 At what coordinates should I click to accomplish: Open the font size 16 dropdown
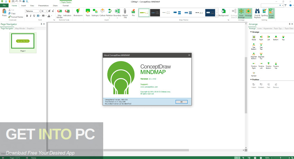[x=46, y=11]
